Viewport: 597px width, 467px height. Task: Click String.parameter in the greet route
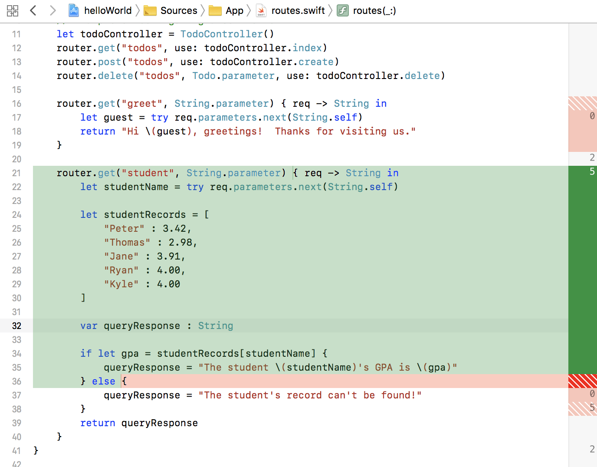point(221,103)
